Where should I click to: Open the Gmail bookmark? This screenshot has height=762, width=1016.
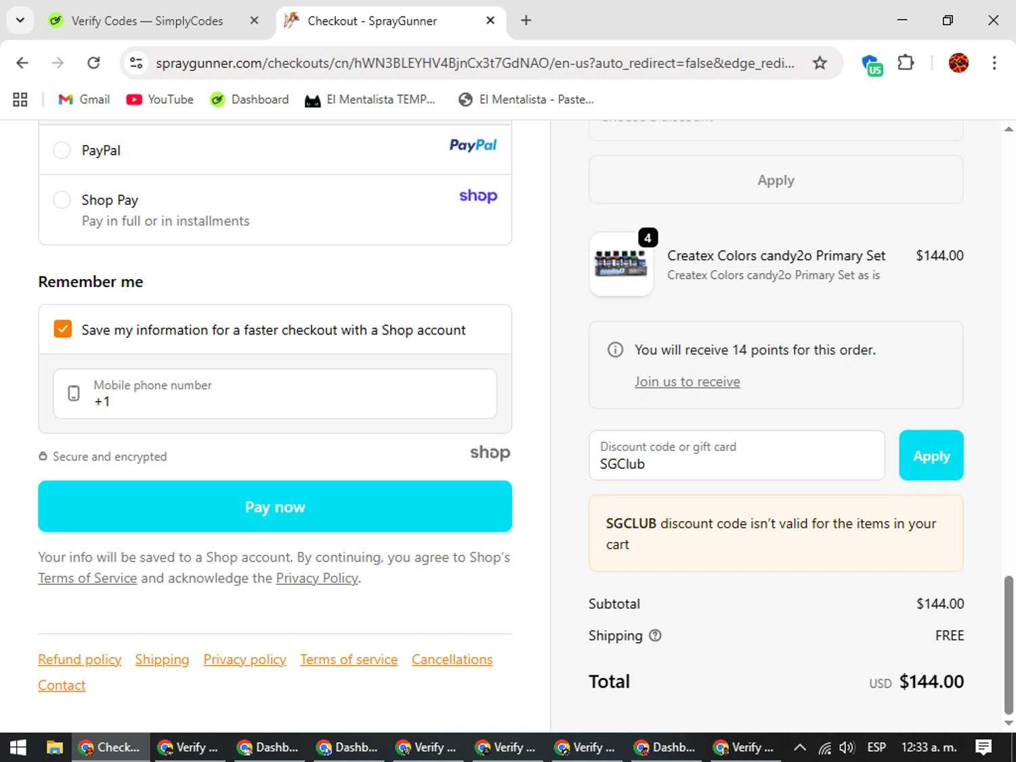tap(84, 100)
